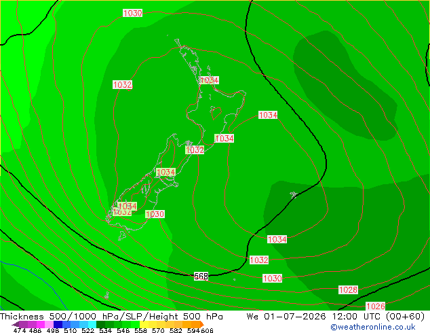Click the orange right arrow tip of the legend
The image size is (430, 333).
click(202, 324)
